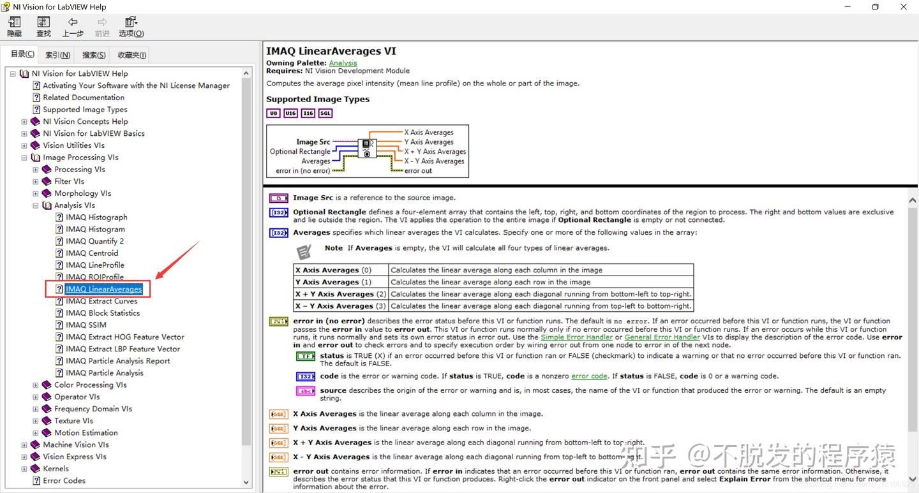Switch to the 目录 (Contents) tab
The image size is (919, 493).
tap(22, 54)
